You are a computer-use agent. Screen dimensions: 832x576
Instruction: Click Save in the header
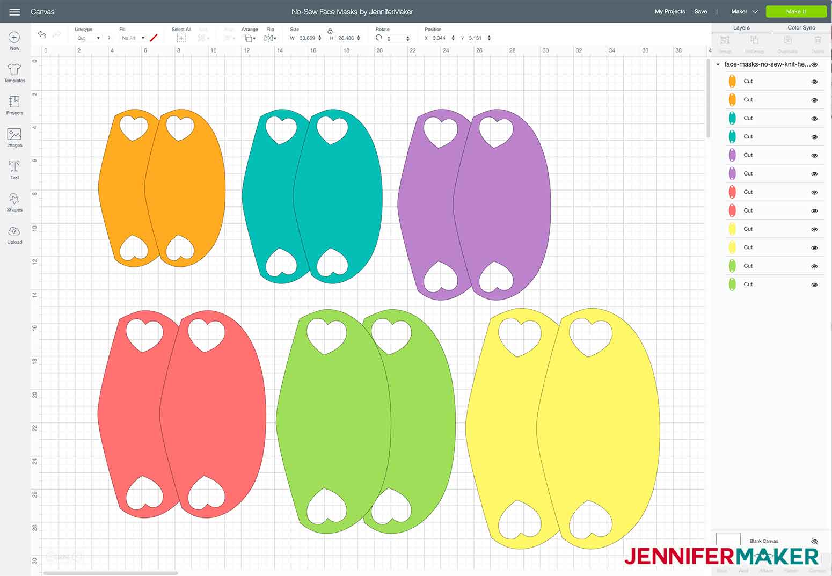(x=700, y=11)
